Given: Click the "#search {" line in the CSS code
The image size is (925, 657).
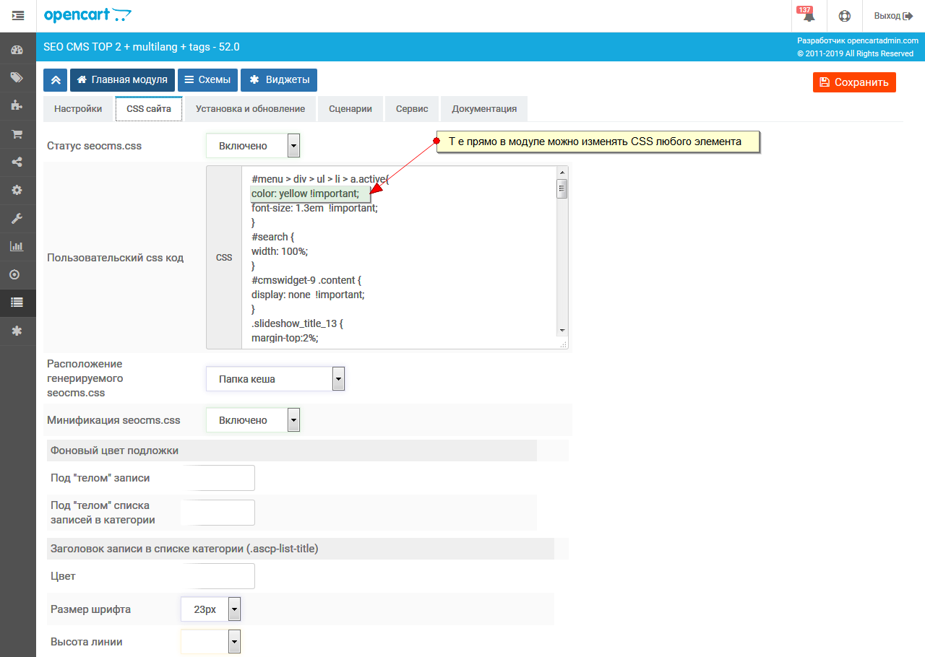Looking at the screenshot, I should pyautogui.click(x=273, y=237).
